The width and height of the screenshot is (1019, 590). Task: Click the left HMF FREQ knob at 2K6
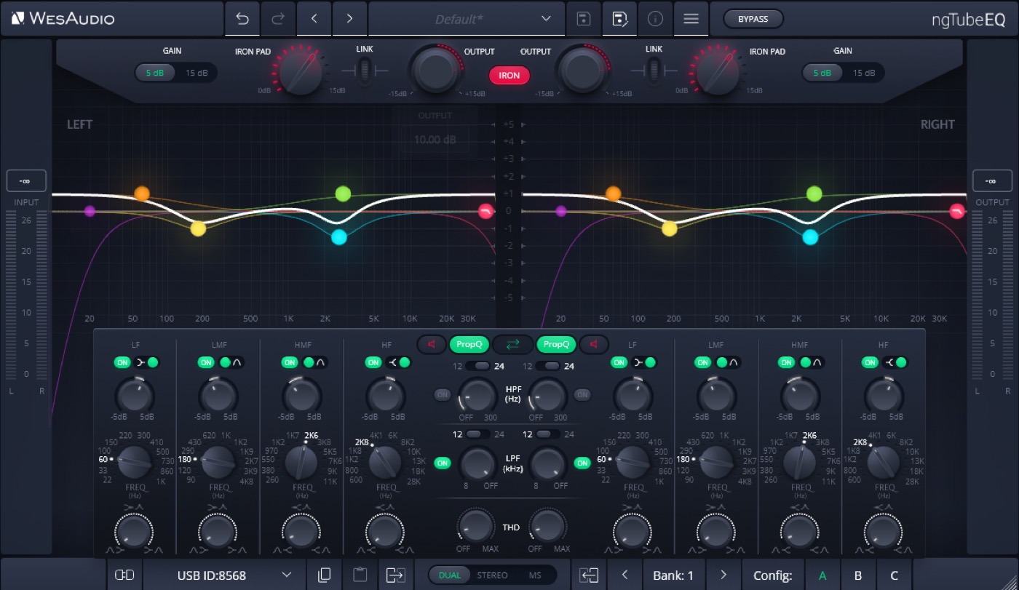tap(301, 463)
